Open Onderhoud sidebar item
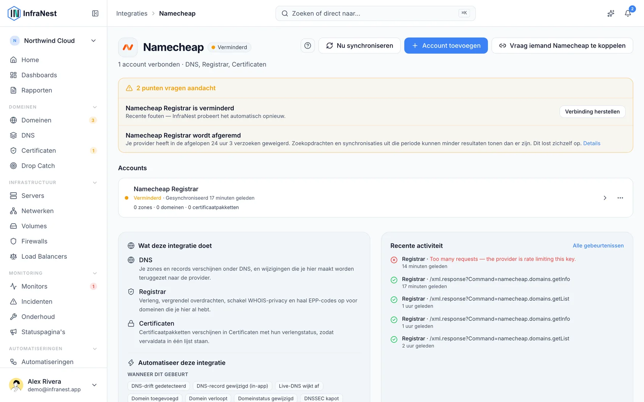 click(x=53, y=317)
